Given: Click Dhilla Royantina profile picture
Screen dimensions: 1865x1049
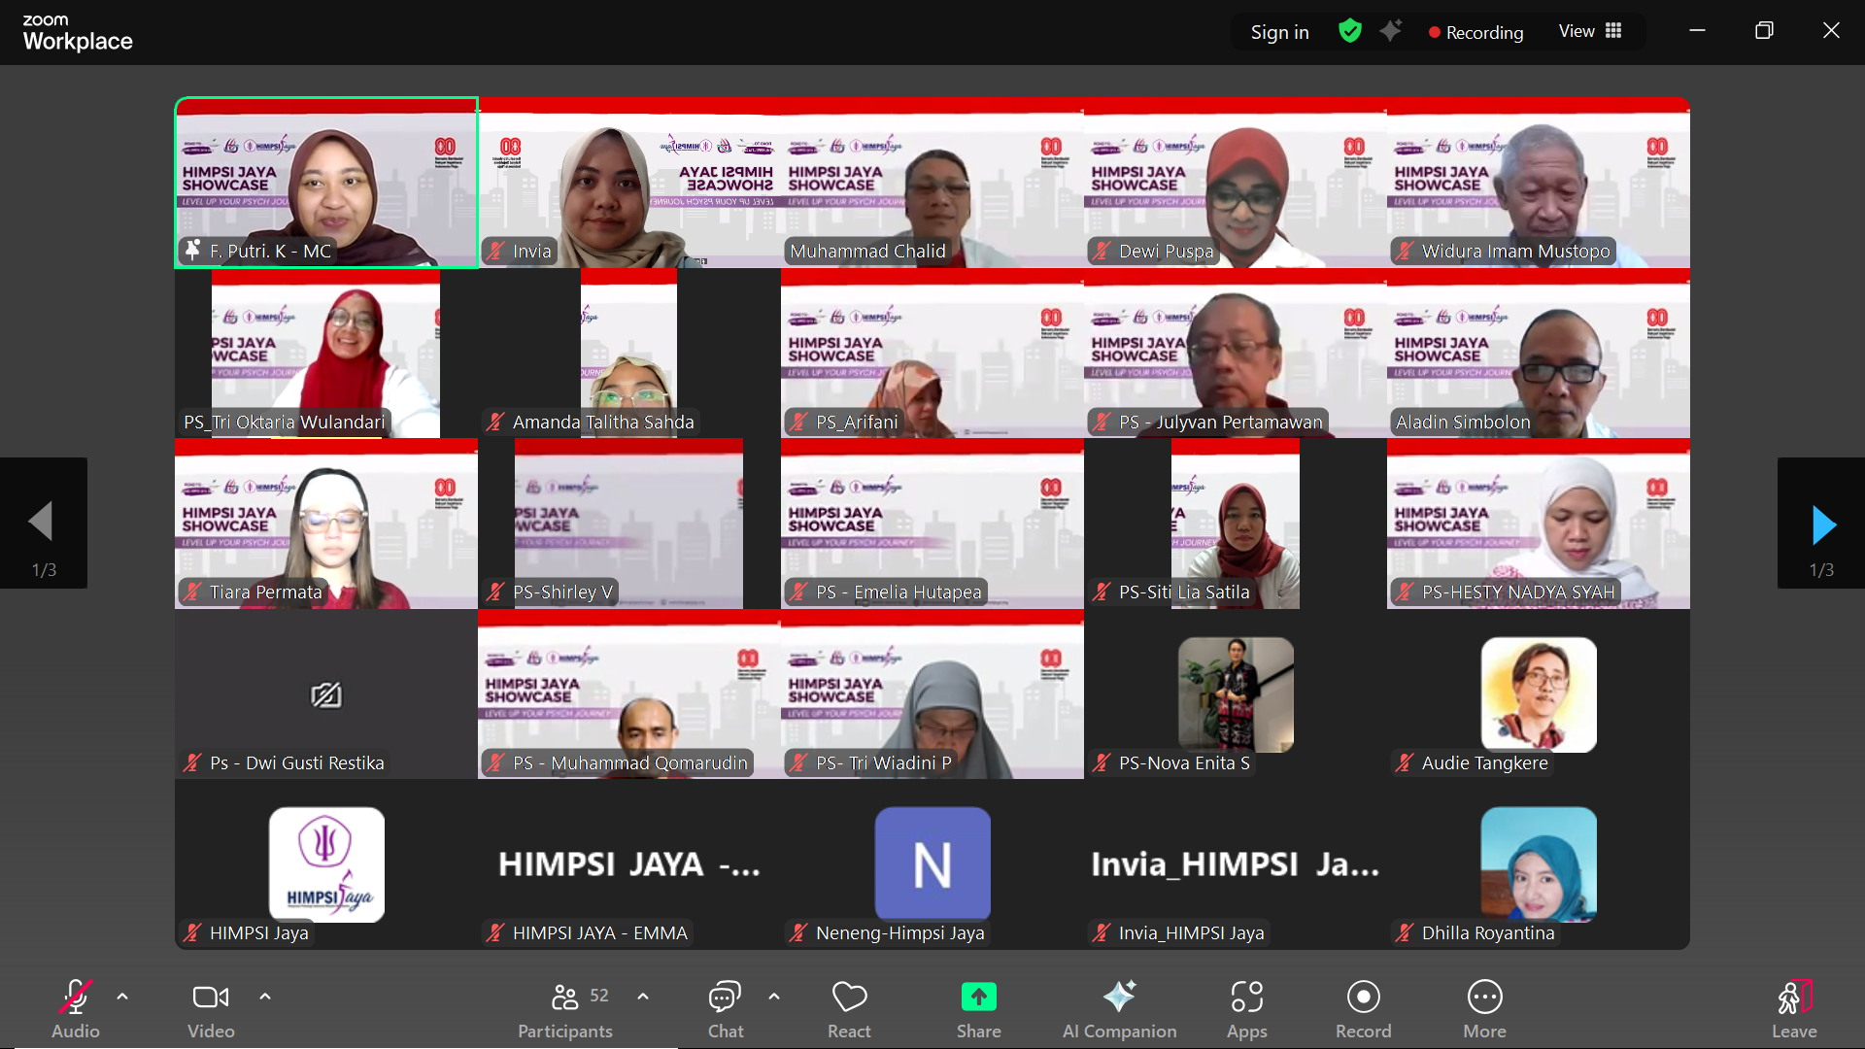Looking at the screenshot, I should click(1539, 864).
